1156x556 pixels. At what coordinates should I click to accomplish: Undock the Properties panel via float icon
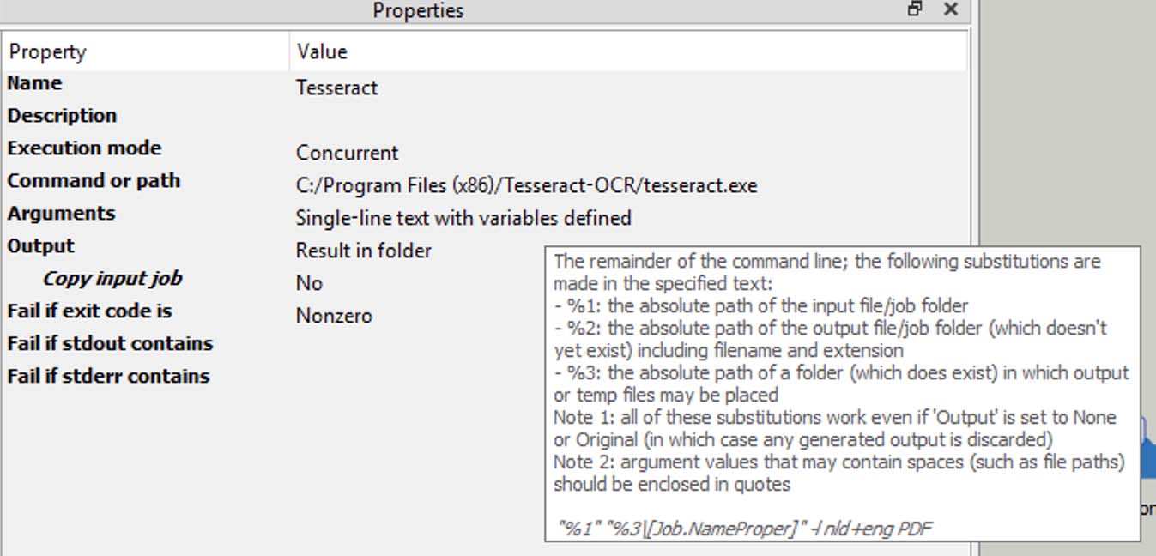[x=915, y=10]
